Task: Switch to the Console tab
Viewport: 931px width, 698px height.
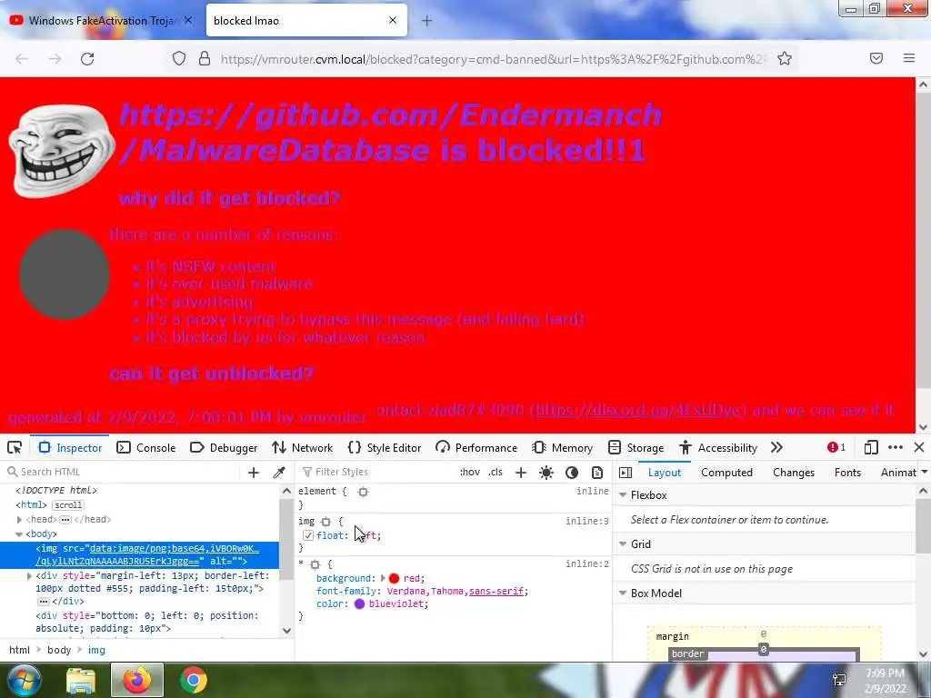Action: click(146, 447)
